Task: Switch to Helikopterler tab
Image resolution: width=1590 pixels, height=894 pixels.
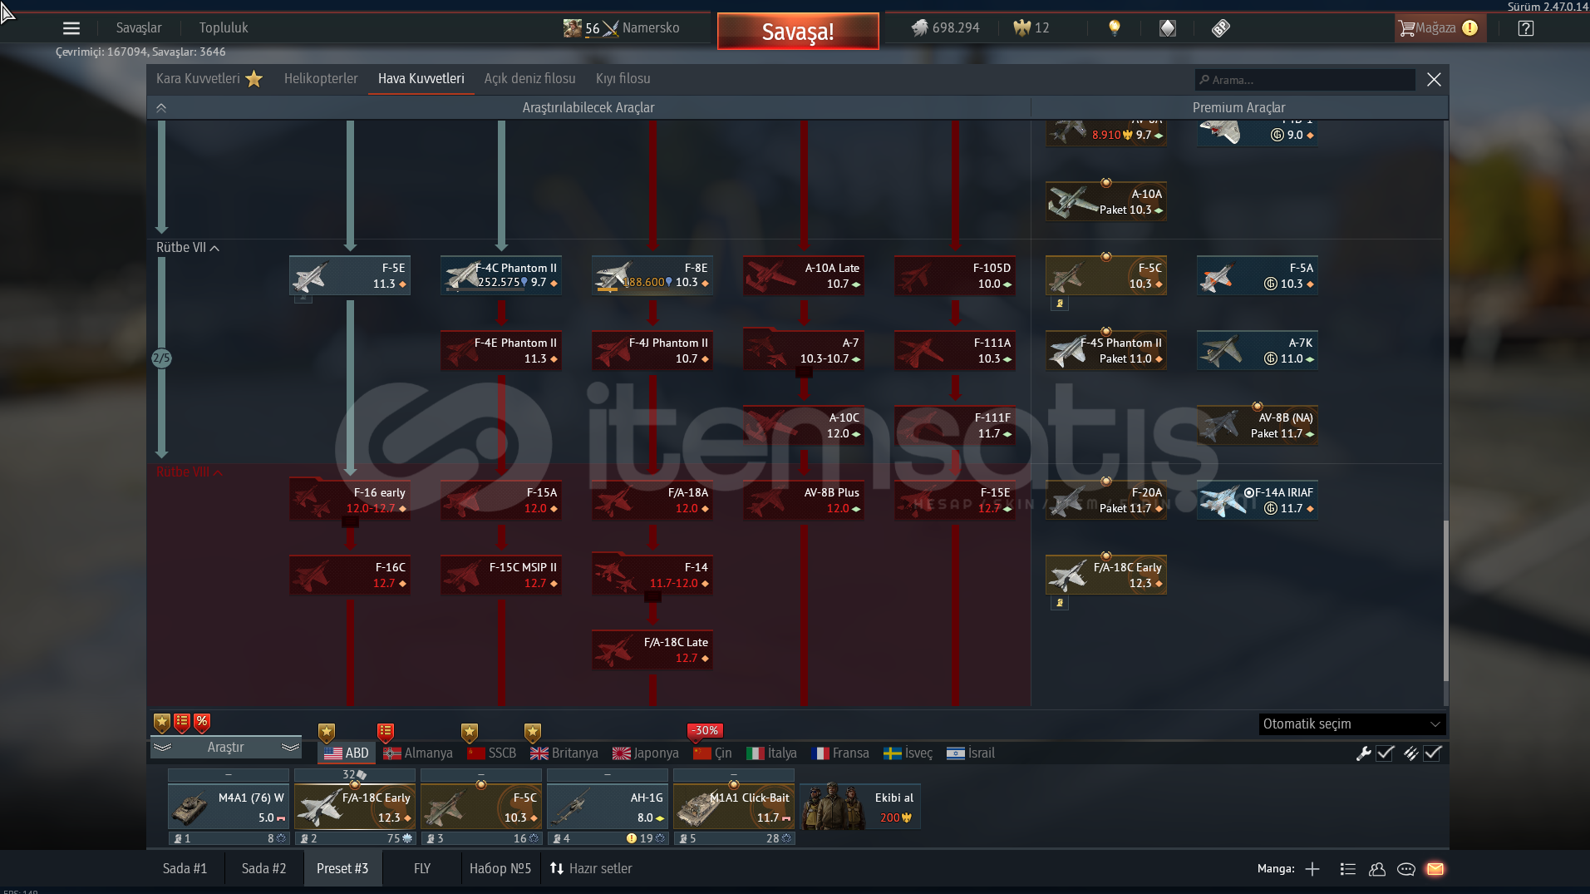Action: coord(321,79)
